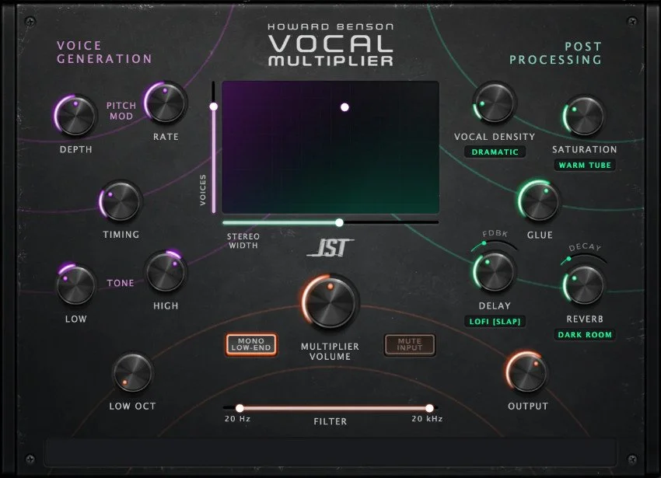Open the Reverb Dark Room type selector
The width and height of the screenshot is (661, 478).
(585, 335)
